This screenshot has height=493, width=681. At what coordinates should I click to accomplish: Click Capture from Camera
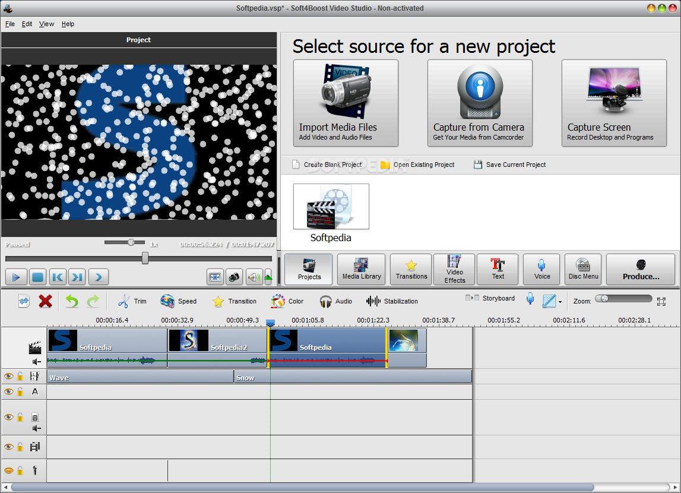(480, 103)
